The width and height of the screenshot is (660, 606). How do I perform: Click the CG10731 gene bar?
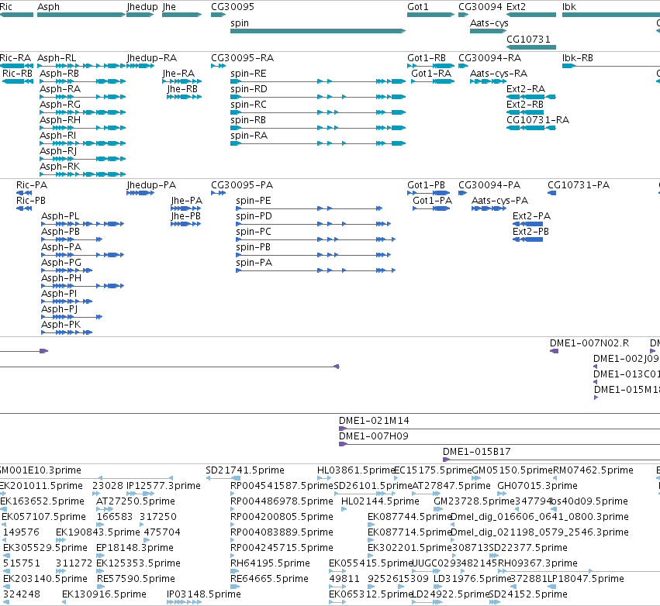531,47
